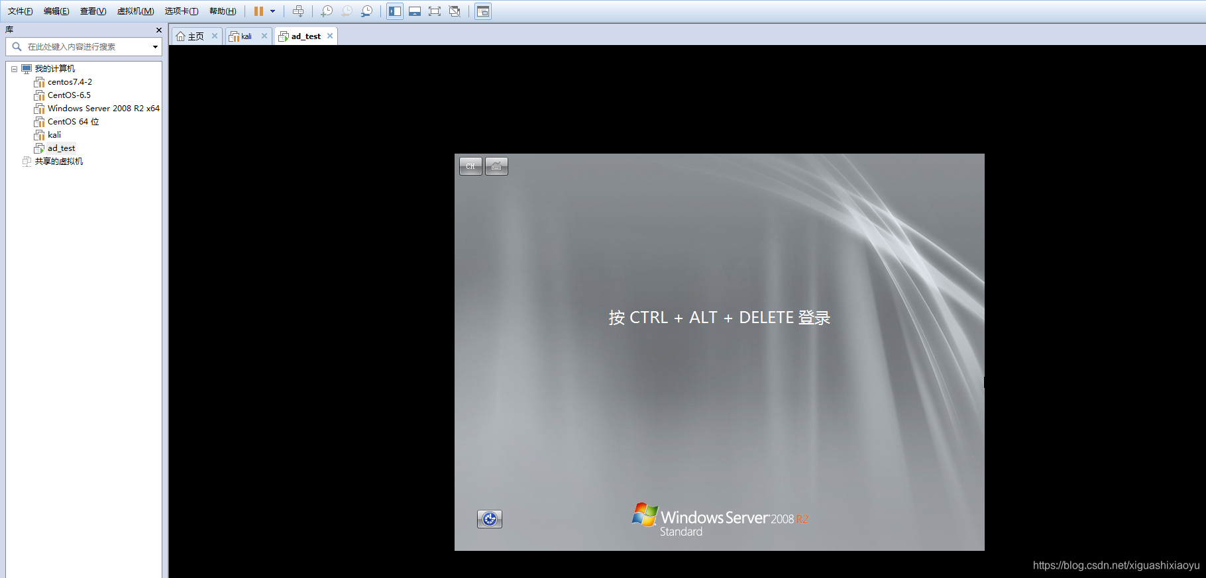Open the on-screen keyboard button in guest

pos(496,166)
